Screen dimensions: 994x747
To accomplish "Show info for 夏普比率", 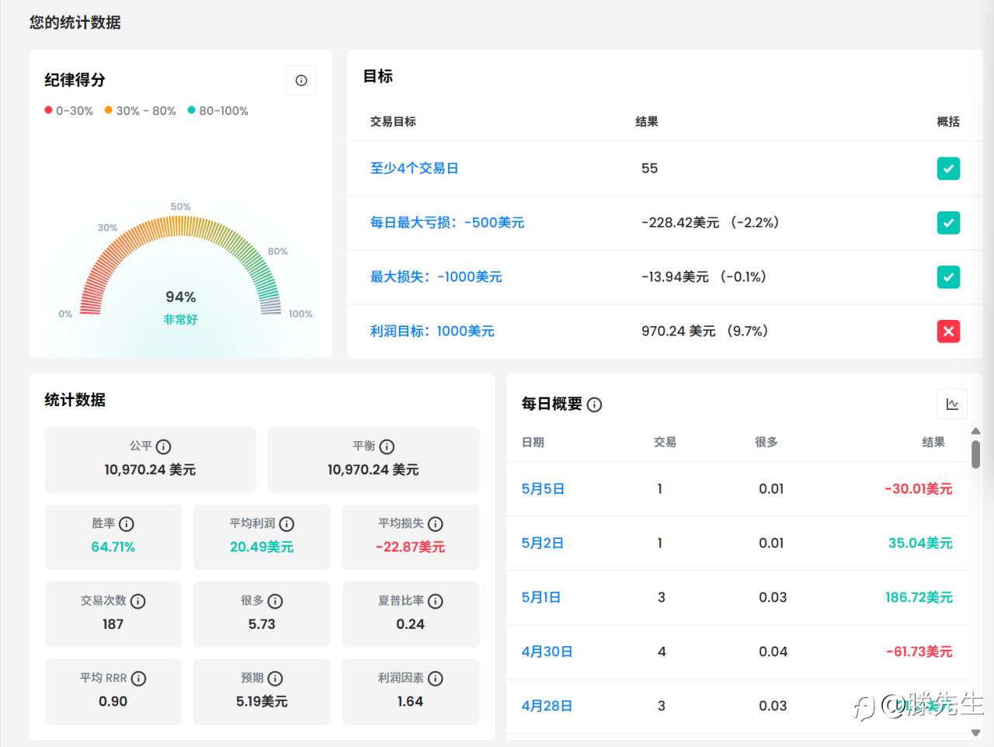I will 436,601.
